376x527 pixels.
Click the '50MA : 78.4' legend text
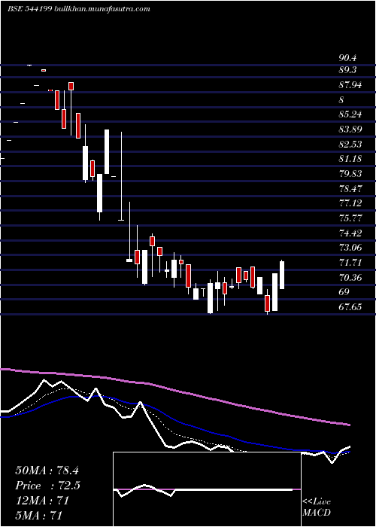coord(47,471)
